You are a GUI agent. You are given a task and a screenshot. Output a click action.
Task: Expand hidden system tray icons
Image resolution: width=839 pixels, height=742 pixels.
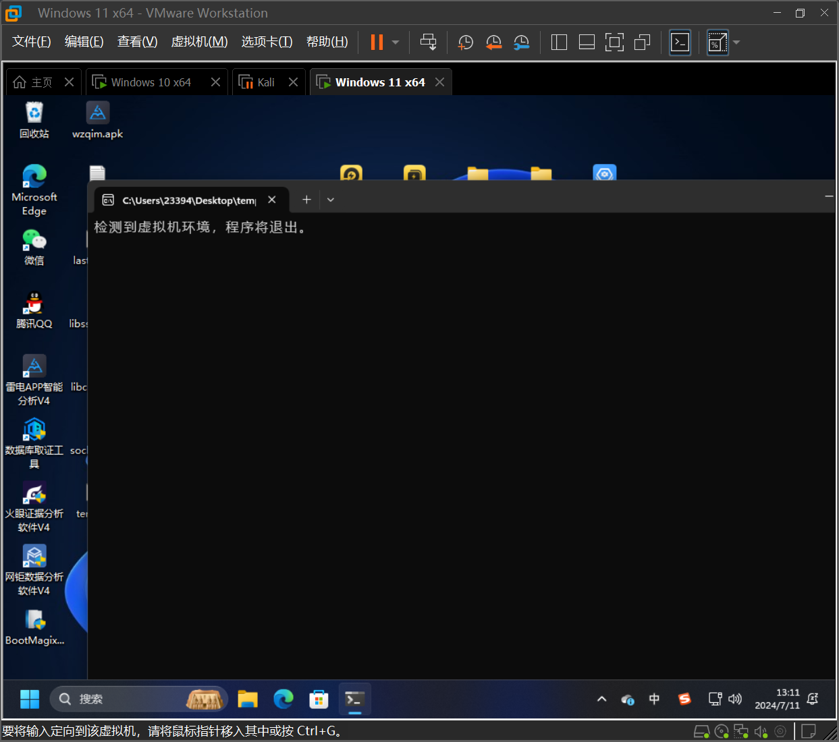click(601, 699)
